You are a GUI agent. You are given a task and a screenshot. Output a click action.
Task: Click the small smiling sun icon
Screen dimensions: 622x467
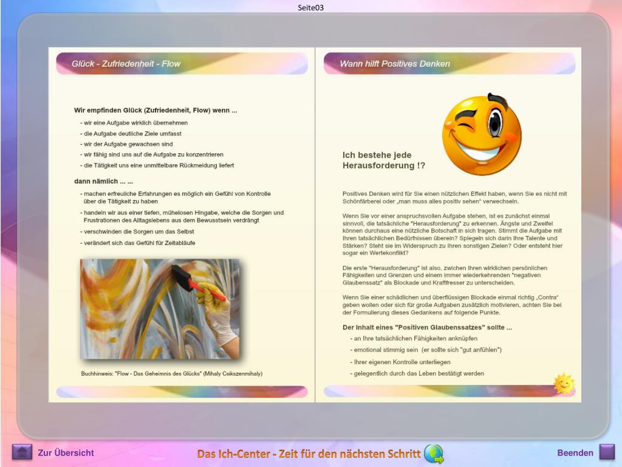pyautogui.click(x=564, y=384)
